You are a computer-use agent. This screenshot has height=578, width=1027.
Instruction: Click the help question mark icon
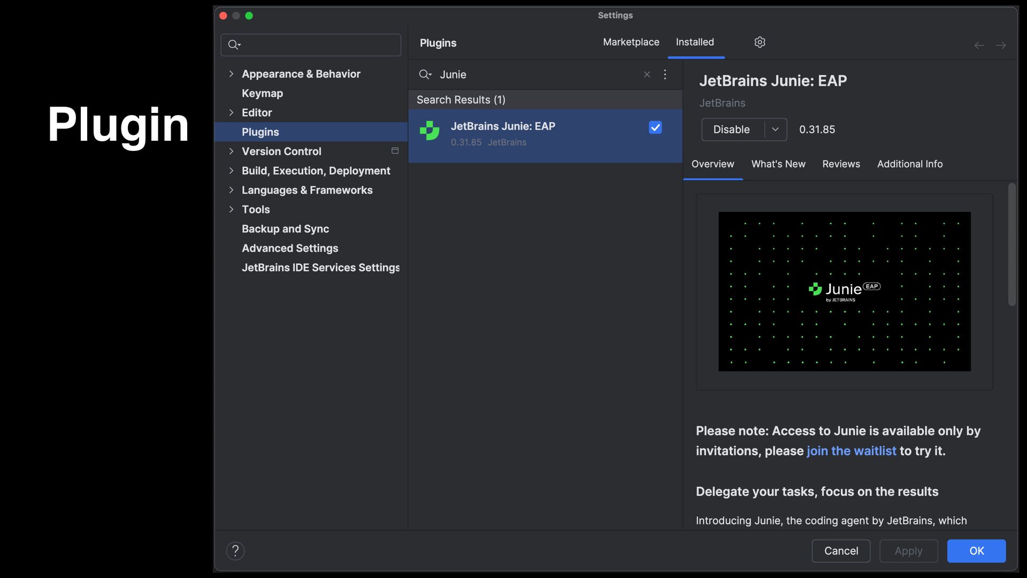pos(235,551)
